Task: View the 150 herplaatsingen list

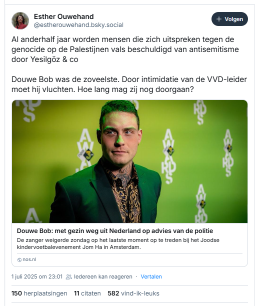Action: (x=39, y=293)
